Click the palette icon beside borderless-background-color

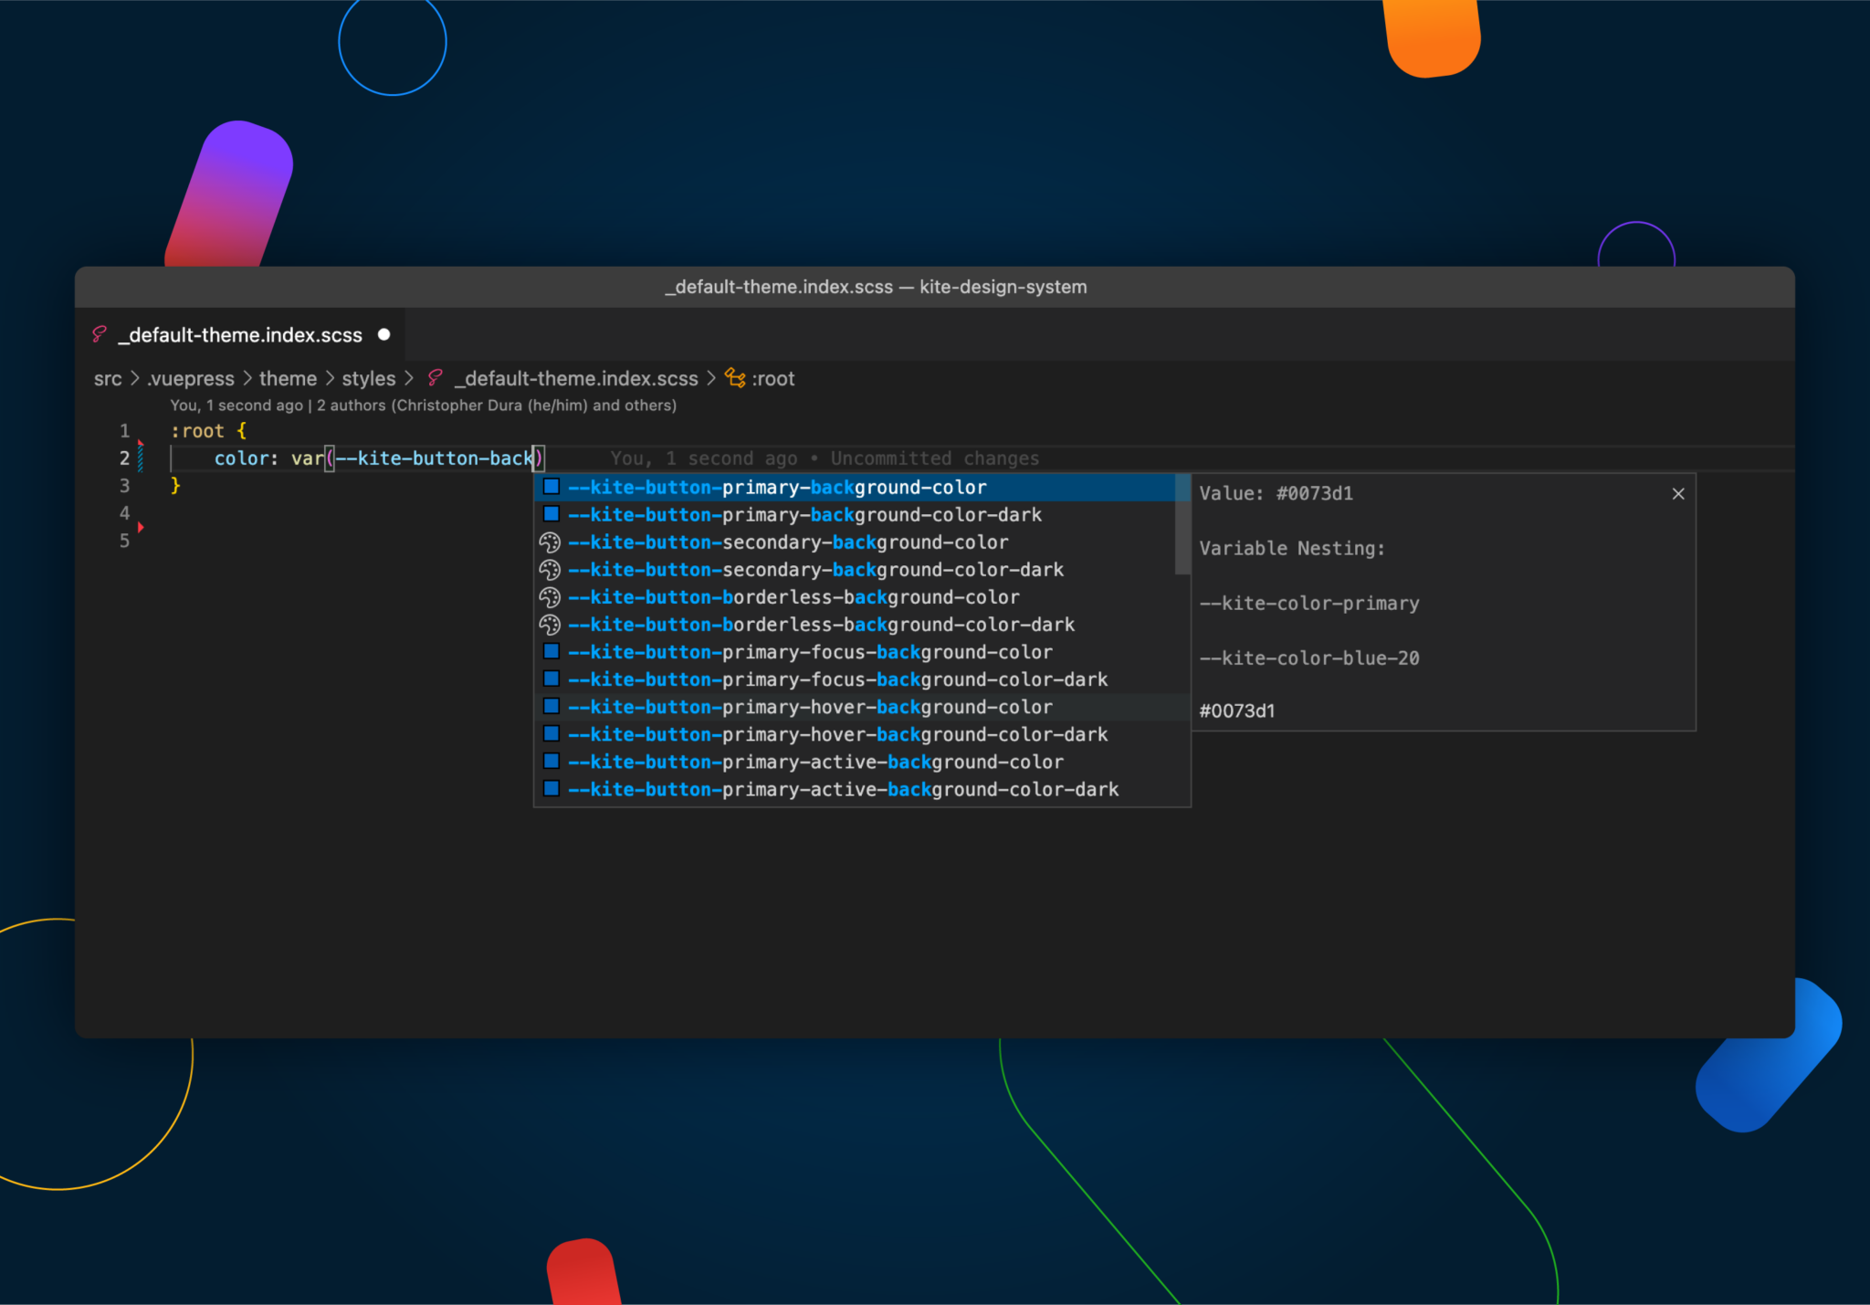tap(550, 597)
